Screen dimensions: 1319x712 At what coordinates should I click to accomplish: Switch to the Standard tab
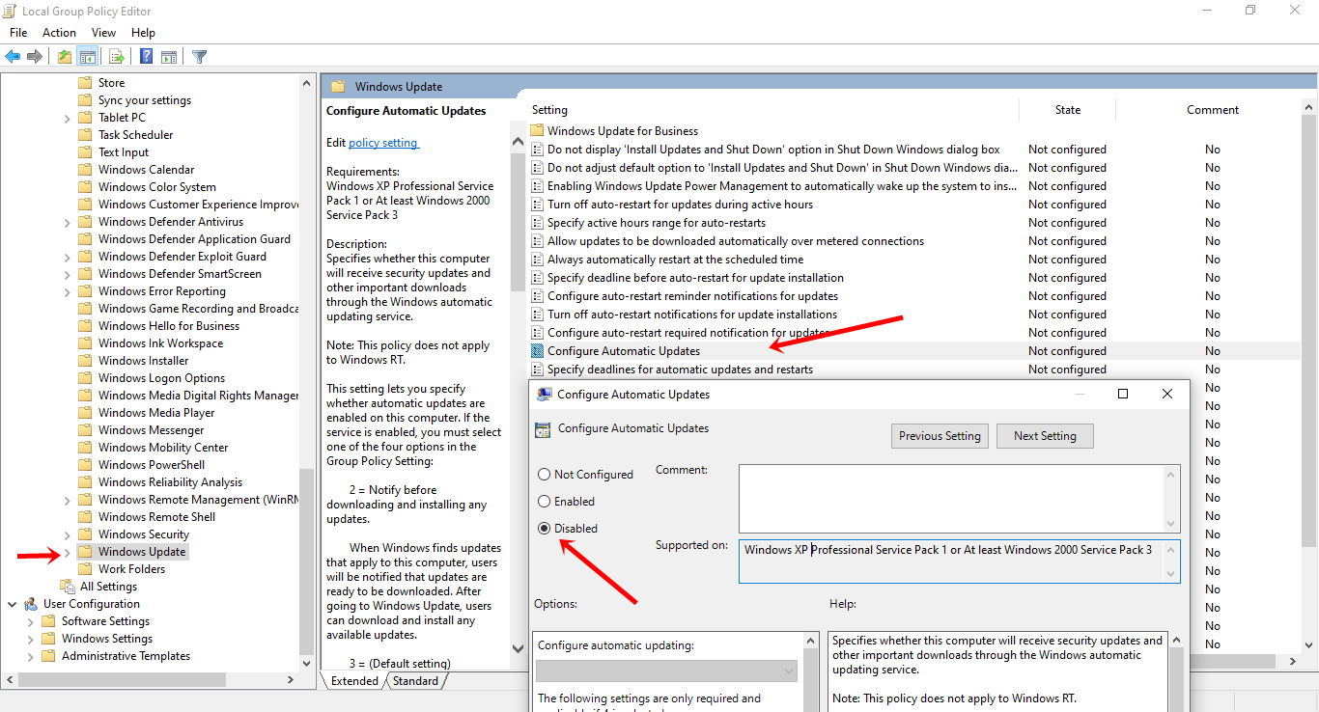pos(415,681)
